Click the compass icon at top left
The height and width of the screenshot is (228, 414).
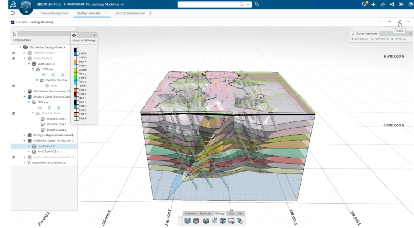click(x=26, y=6)
